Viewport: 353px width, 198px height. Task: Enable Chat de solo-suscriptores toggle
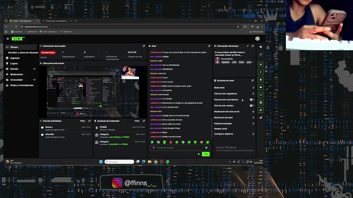pyautogui.click(x=252, y=100)
